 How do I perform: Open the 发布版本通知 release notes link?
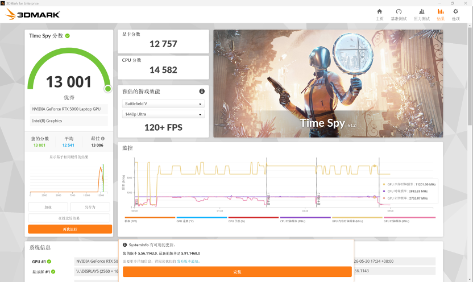188,261
